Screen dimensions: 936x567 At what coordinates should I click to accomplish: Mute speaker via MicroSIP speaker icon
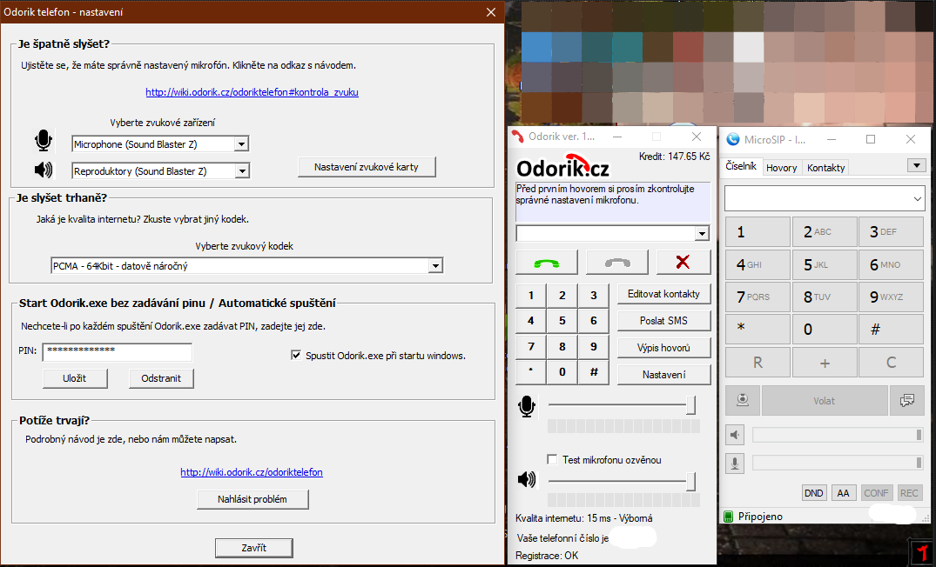pos(736,435)
